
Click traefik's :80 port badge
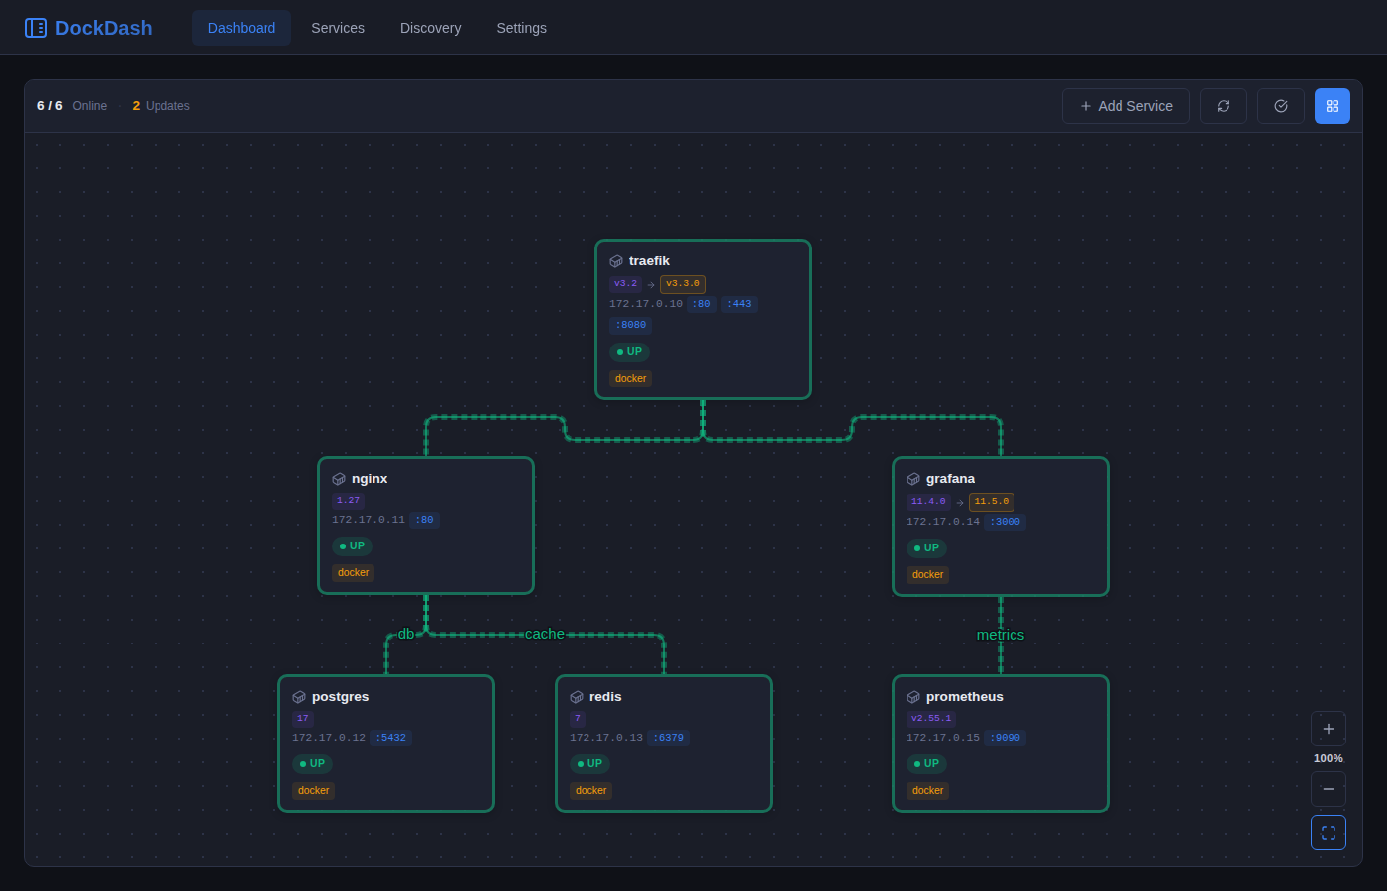click(x=701, y=304)
